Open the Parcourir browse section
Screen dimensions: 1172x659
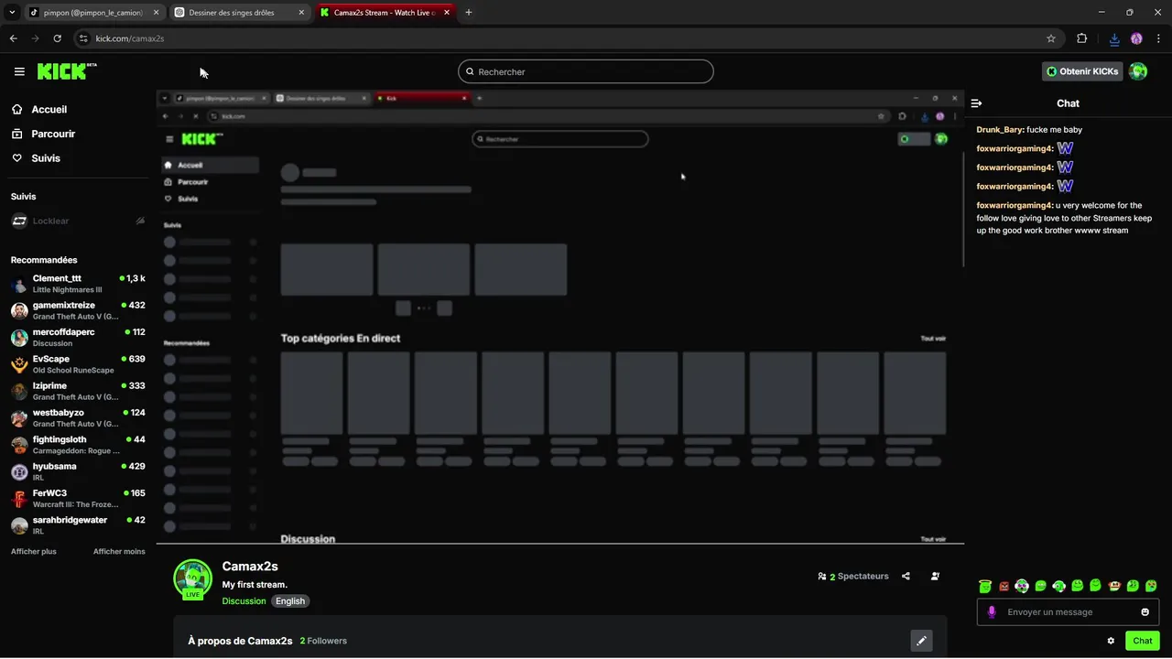[x=43, y=134]
